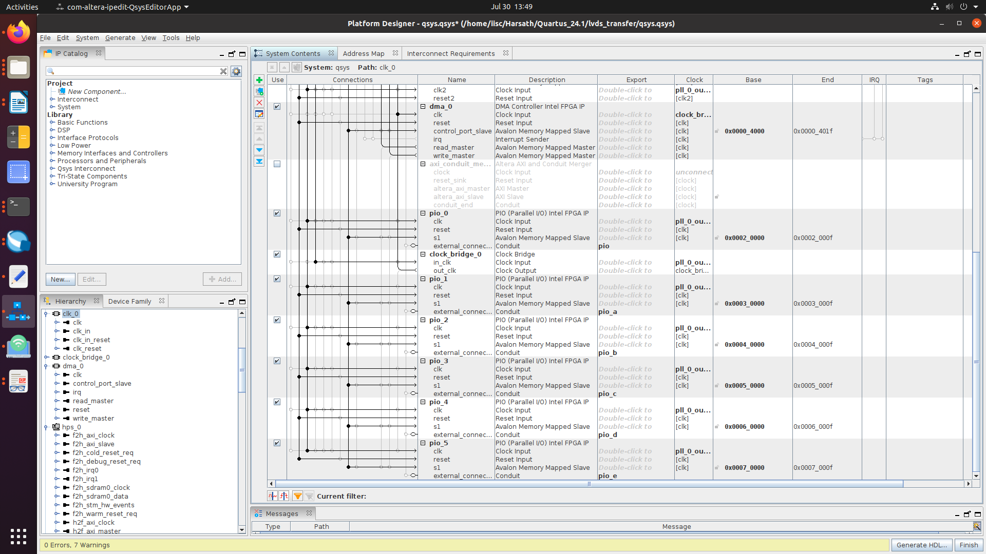The width and height of the screenshot is (986, 554).
Task: Open the Generate menu
Action: (120, 38)
